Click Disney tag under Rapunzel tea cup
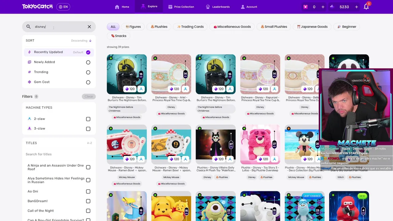Image resolution: width=393 pixels, height=221 pixels. coord(260,107)
